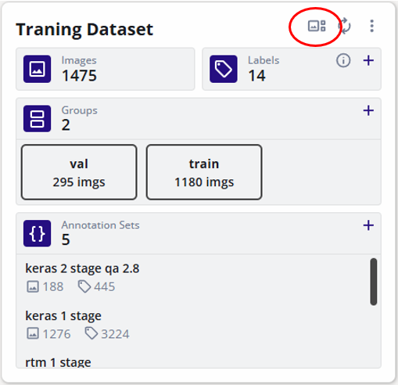Add a new label with plus
This screenshot has height=385, width=398.
pos(368,61)
